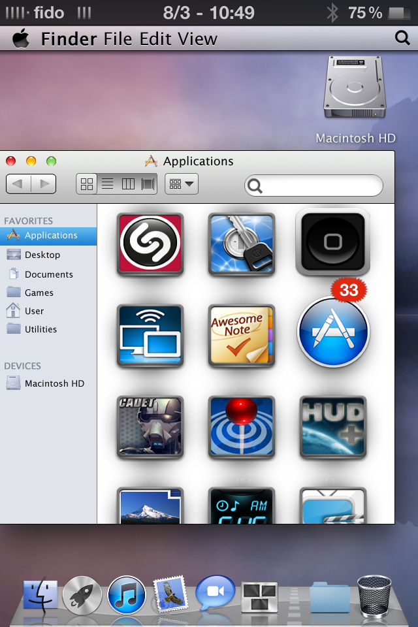
Task: Open the App Store icon with badge 33
Action: click(x=333, y=331)
